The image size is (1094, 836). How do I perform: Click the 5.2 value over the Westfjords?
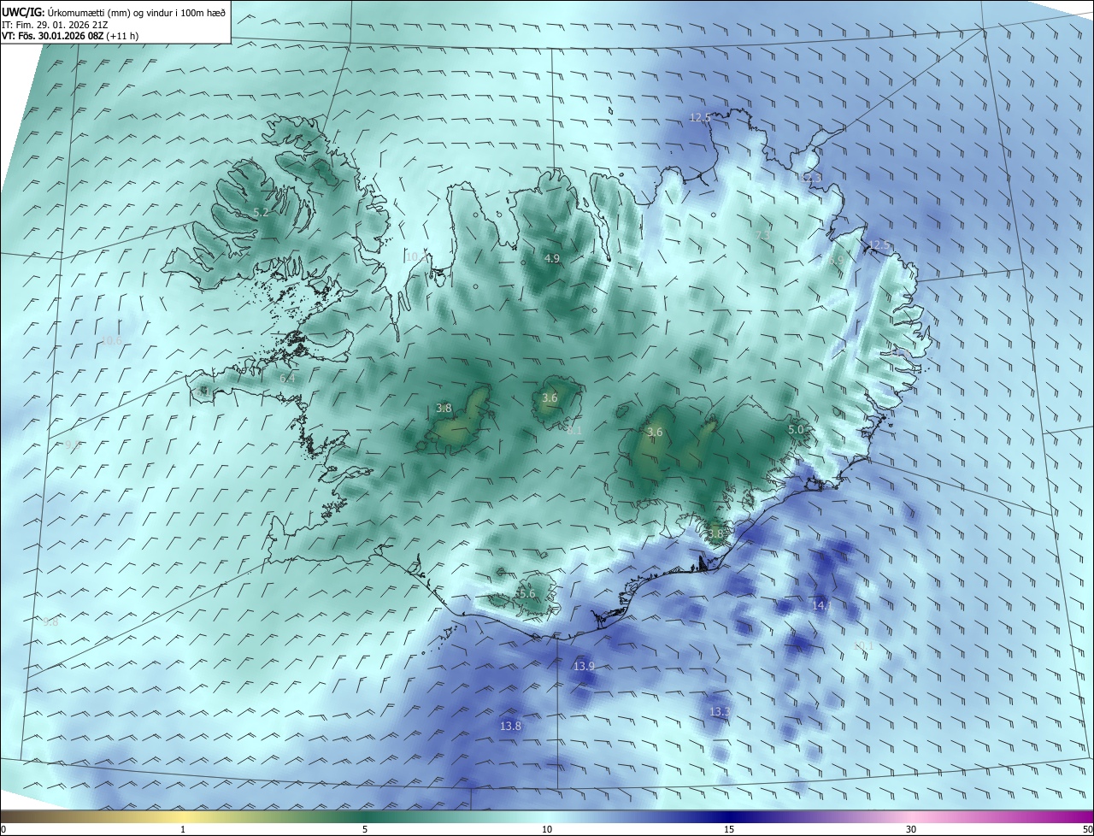coord(262,212)
